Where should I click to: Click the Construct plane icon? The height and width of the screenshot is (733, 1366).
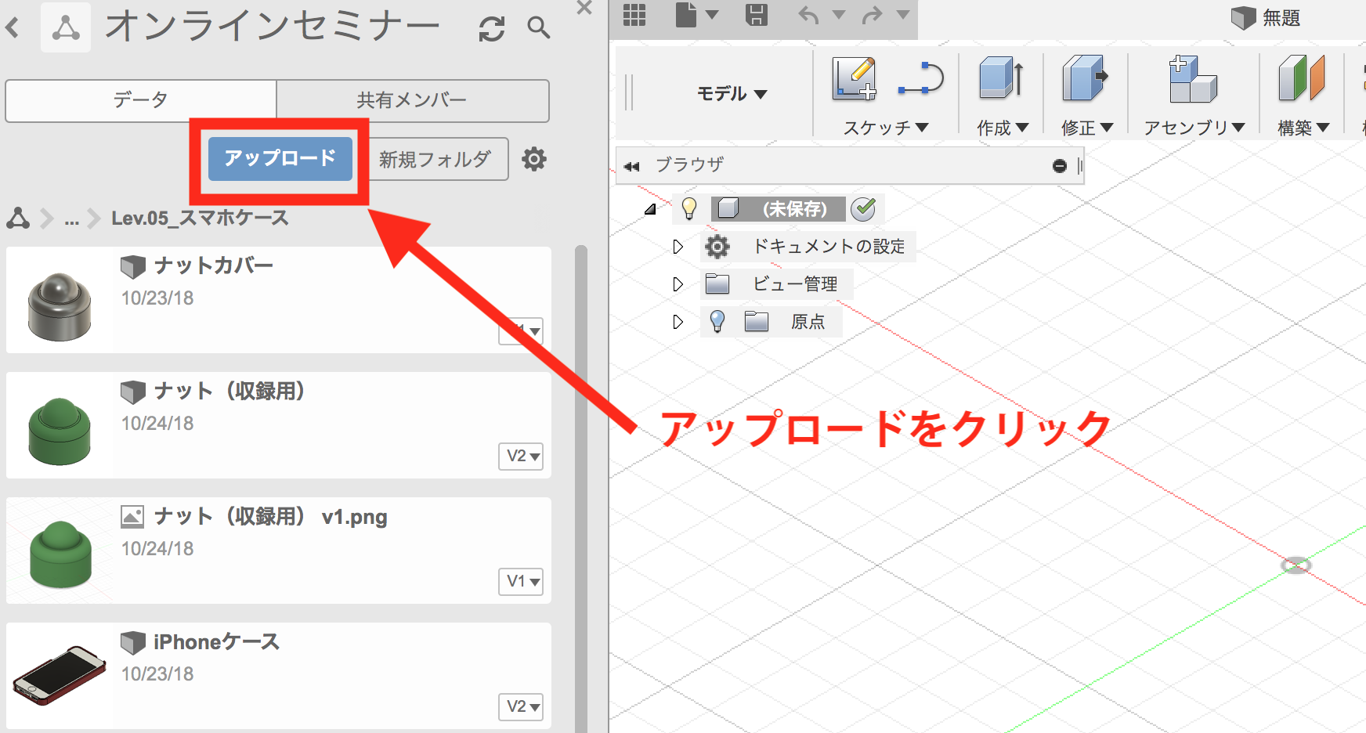click(1301, 79)
